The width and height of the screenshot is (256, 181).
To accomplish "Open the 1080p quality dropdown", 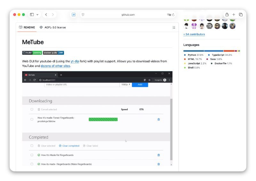I will pos(126,84).
